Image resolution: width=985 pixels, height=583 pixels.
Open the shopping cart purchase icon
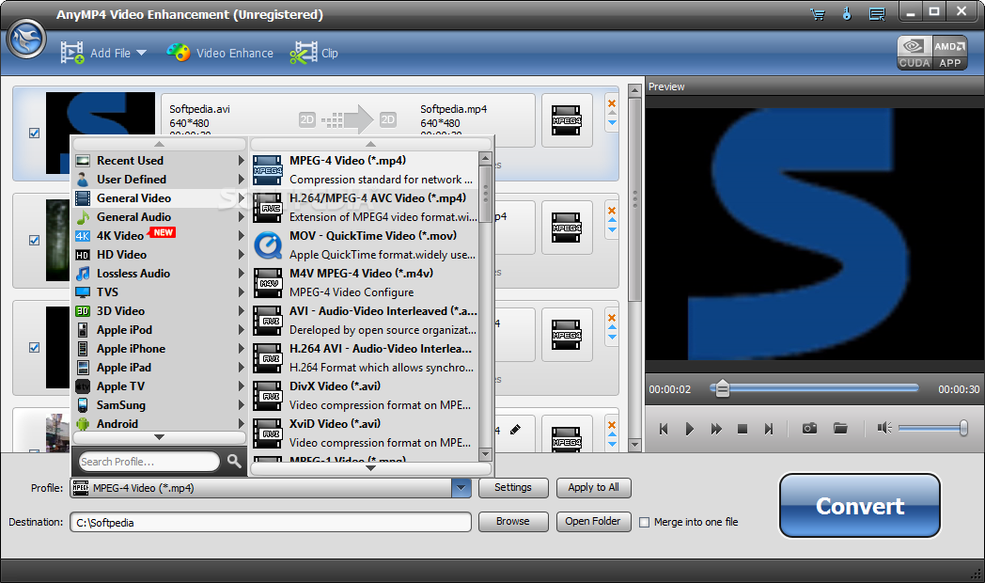pyautogui.click(x=818, y=14)
